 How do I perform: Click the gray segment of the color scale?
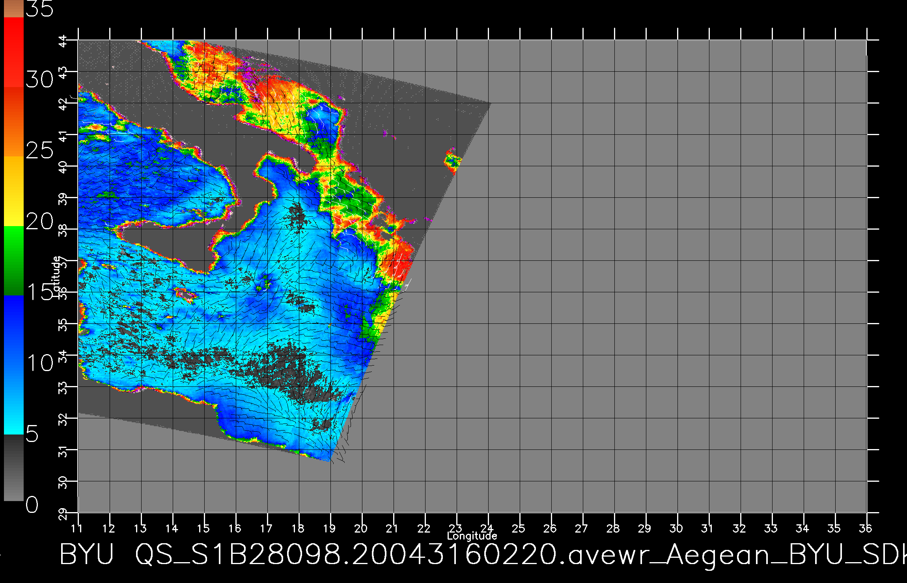(x=14, y=468)
